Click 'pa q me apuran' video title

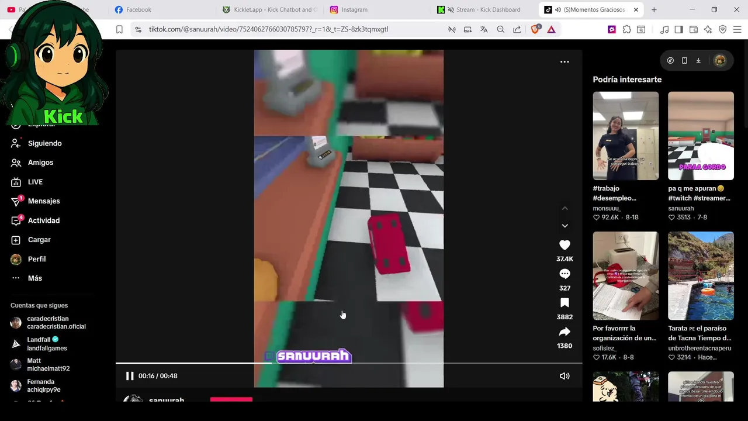click(x=699, y=193)
